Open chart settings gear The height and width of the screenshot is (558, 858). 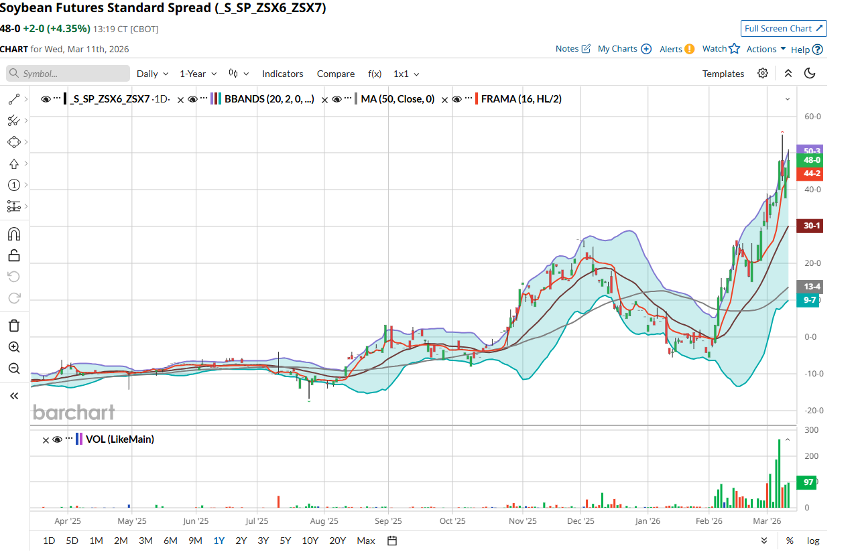tap(763, 74)
